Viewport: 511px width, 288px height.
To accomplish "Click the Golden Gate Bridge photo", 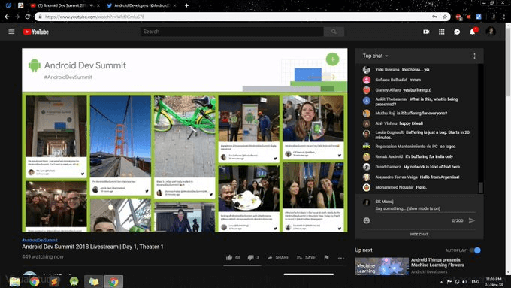I will [120, 136].
